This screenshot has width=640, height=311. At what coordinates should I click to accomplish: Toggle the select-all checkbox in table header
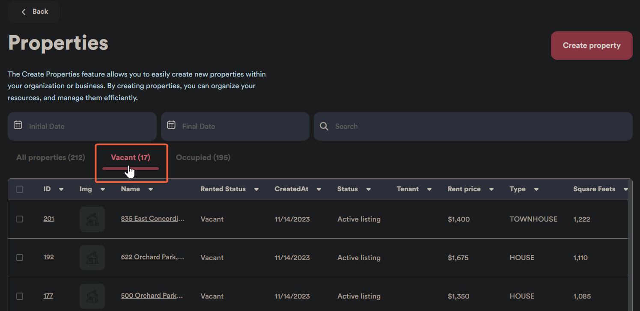(20, 189)
